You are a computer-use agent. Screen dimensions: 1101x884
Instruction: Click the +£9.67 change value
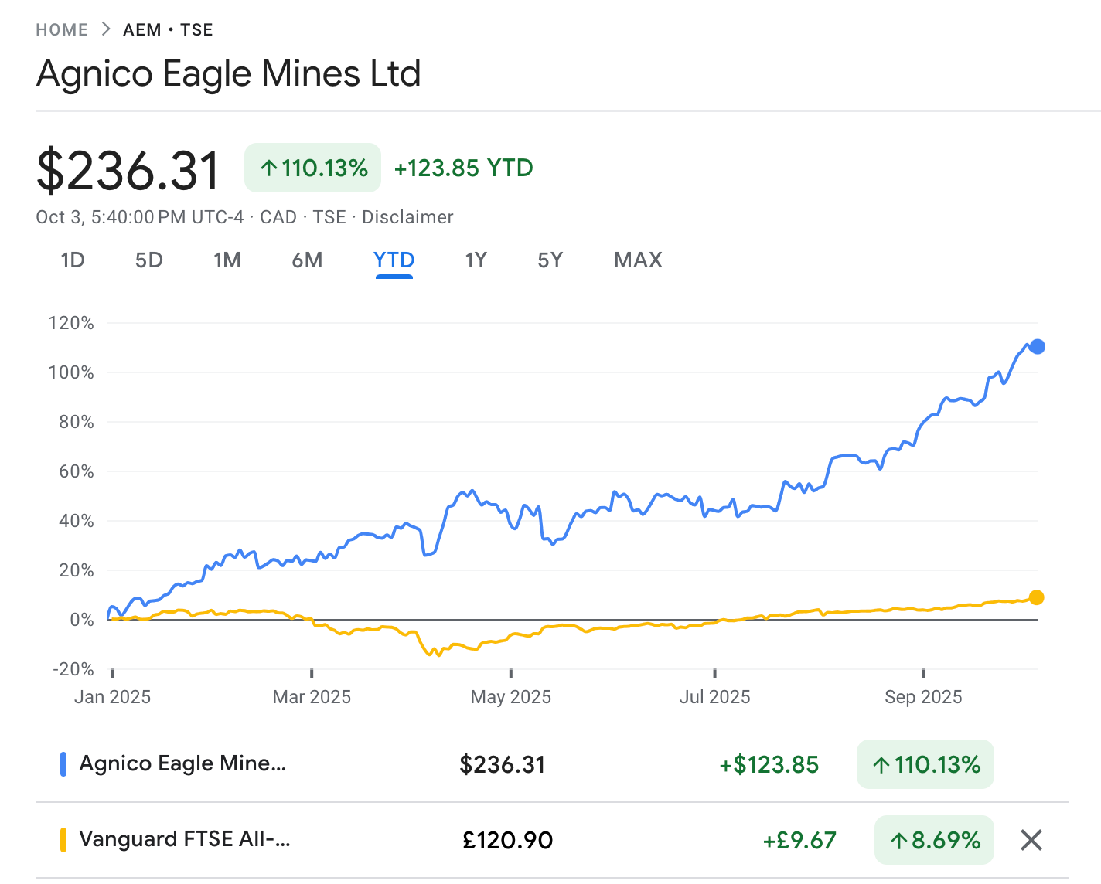point(799,840)
